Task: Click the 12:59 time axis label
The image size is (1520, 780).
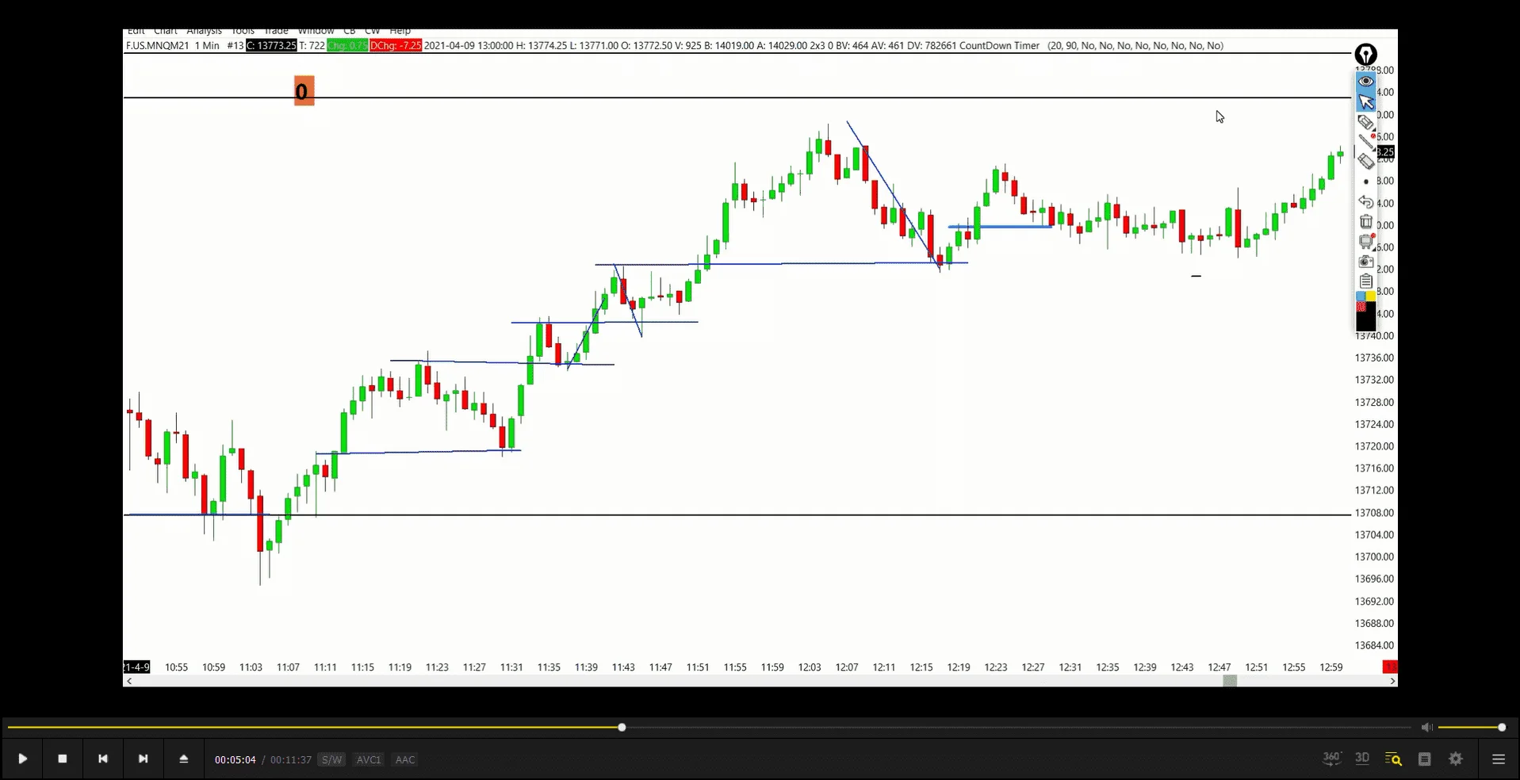Action: [x=1330, y=667]
